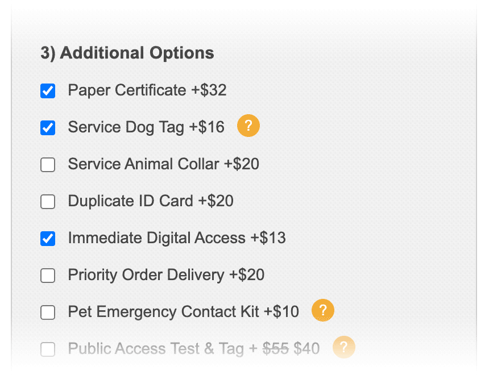Image resolution: width=489 pixels, height=375 pixels.
Task: Check the Duplicate ID Card box
Action: 48,202
